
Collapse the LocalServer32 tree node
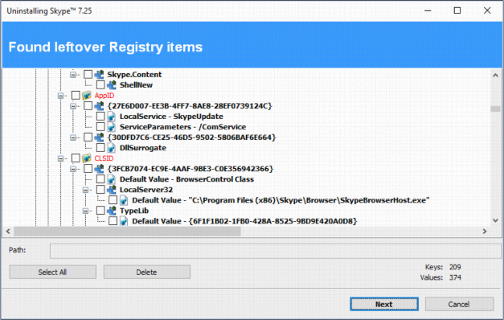(85, 190)
